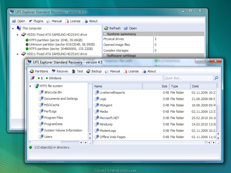This screenshot has height=173, width=231.
Task: Select the Unknown partition at sector 81922048
Action: (x=60, y=44)
